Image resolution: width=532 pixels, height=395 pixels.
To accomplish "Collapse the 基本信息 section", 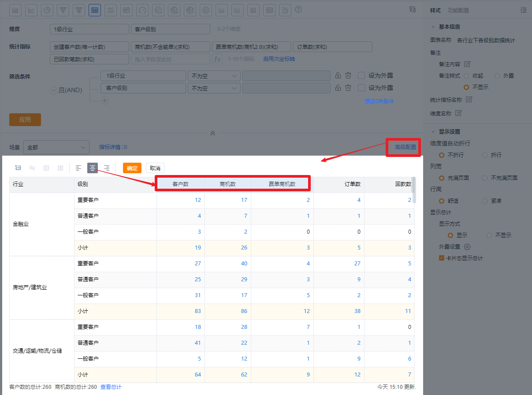I will coord(433,27).
